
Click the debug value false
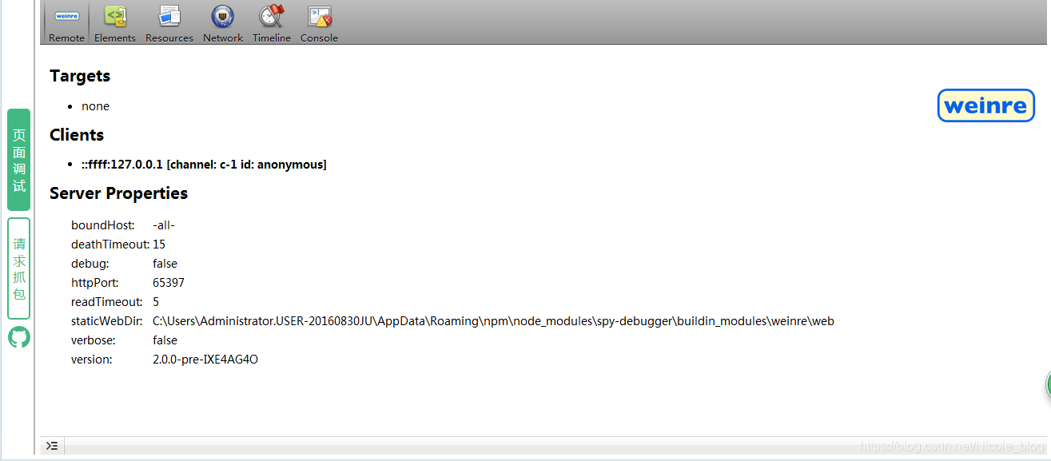165,264
